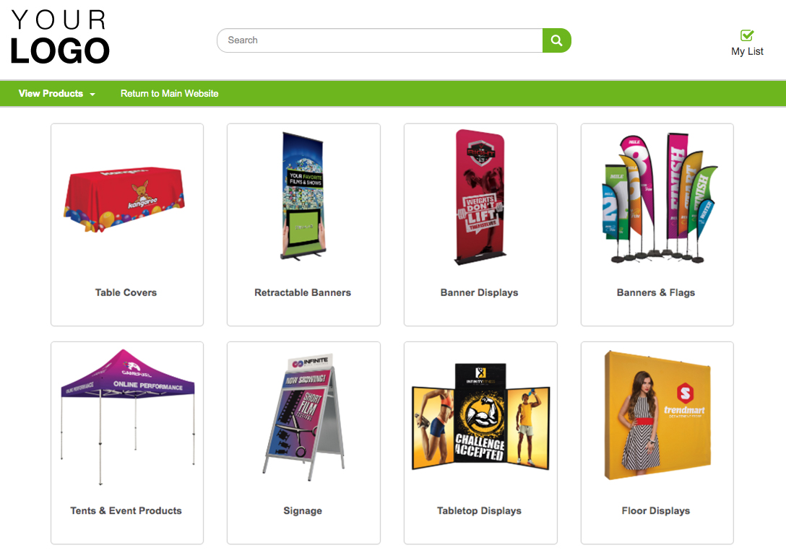Open the purple canopy tent image
The width and height of the screenshot is (786, 558).
pos(127,417)
